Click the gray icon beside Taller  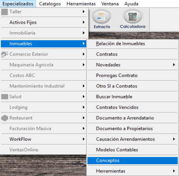[x=4, y=12]
